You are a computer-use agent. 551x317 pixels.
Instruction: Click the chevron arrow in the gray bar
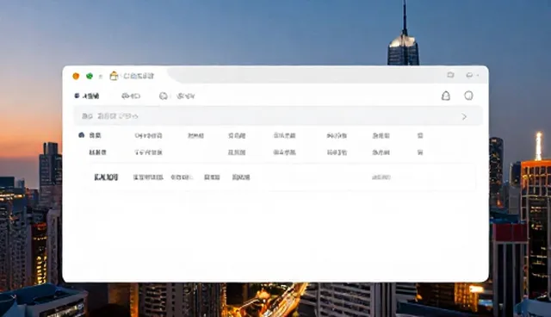point(464,116)
